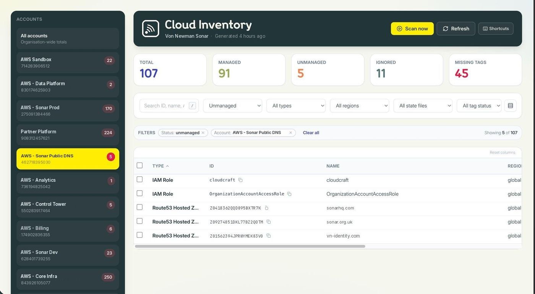Select AWS - Analytics account
Image resolution: width=535 pixels, height=294 pixels.
[68, 183]
